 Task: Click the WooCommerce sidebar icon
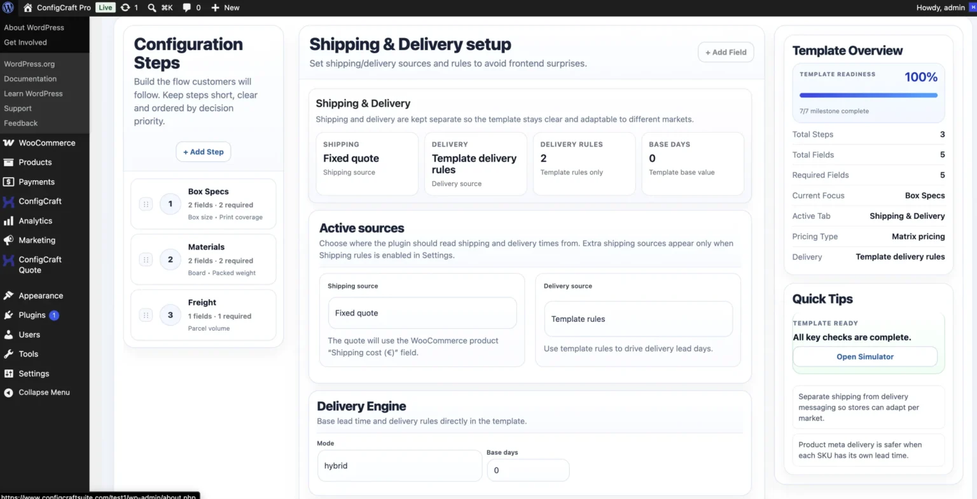click(x=9, y=143)
